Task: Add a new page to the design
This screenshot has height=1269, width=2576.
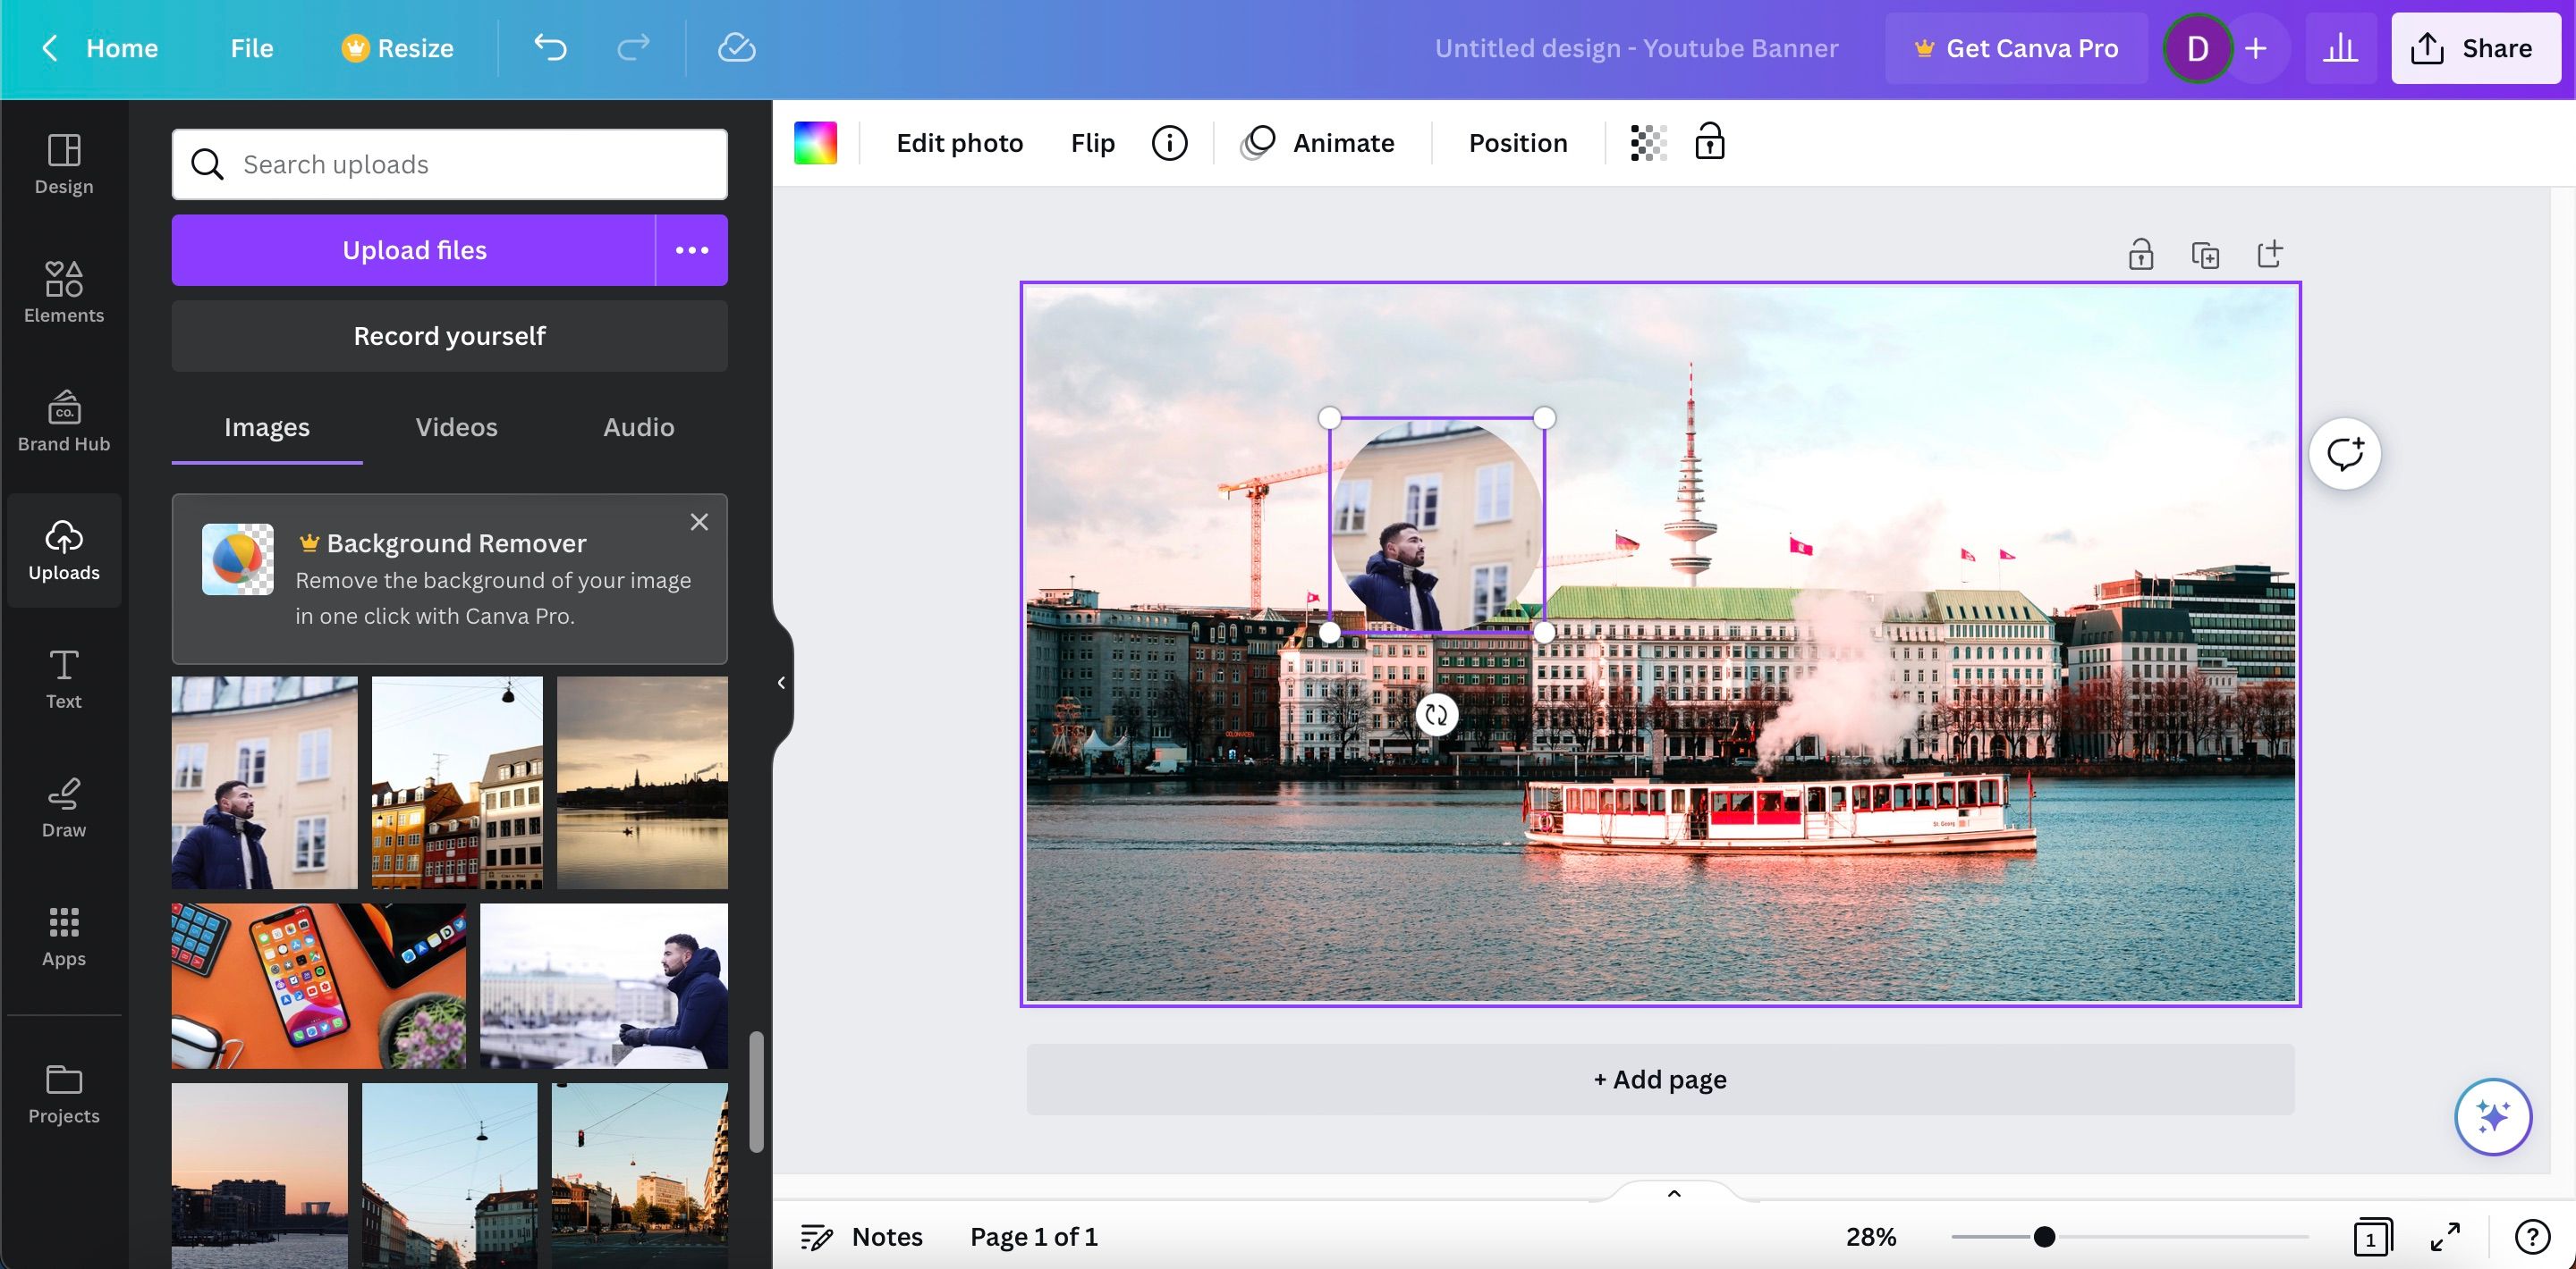Action: (1659, 1080)
